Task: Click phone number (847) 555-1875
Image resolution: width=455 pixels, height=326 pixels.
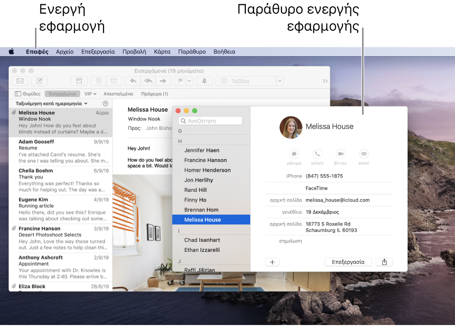Action: click(x=324, y=176)
